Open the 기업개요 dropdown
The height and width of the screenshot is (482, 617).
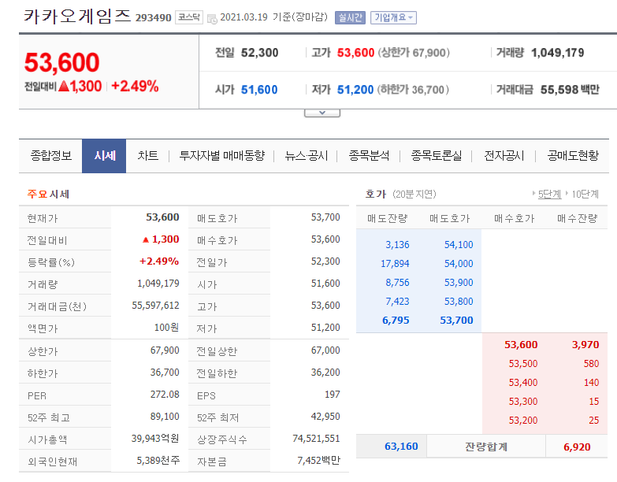pos(393,17)
